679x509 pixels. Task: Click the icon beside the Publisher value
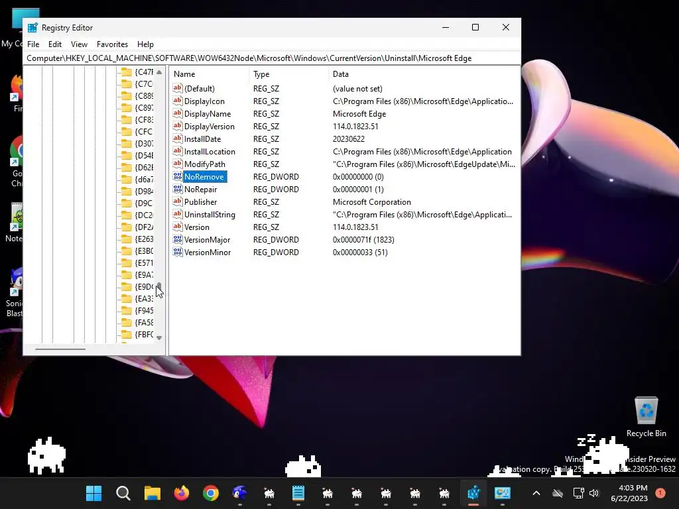click(x=178, y=201)
